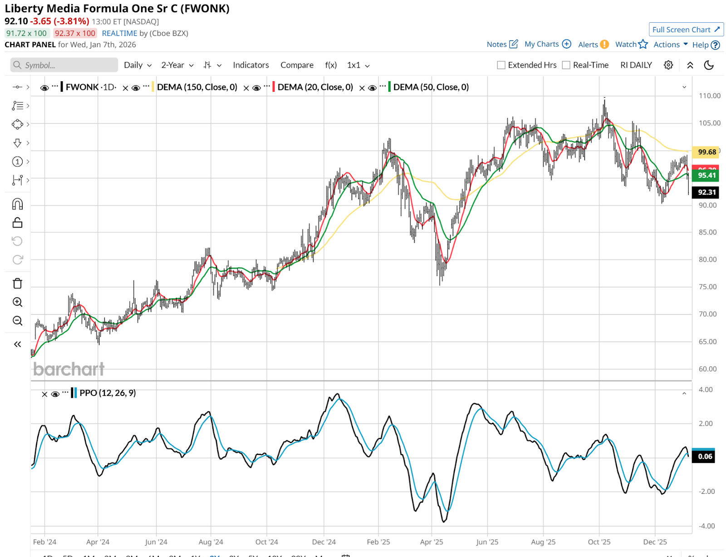Click the trash delete drawings icon

click(17, 284)
